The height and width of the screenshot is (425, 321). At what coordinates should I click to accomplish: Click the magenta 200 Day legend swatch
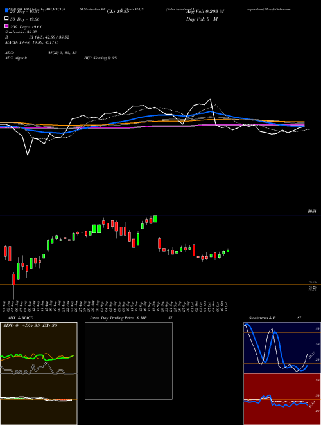click(6, 26)
